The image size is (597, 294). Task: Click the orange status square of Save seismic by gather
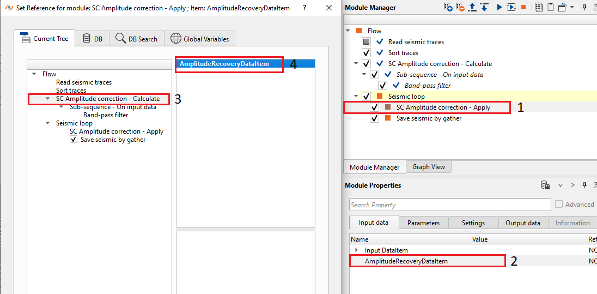[388, 118]
